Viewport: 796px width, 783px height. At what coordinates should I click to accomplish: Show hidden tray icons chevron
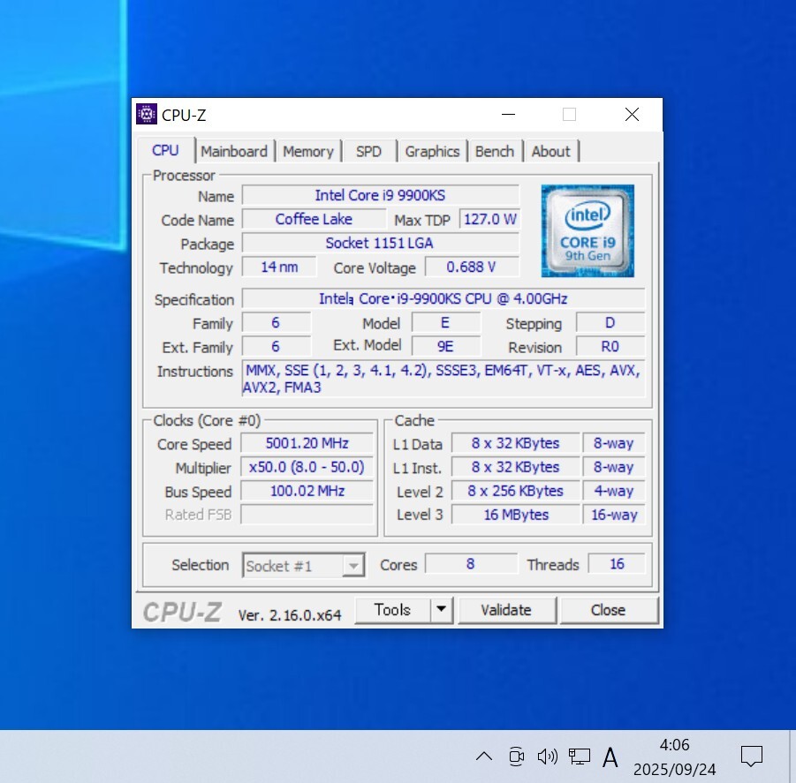(x=484, y=756)
